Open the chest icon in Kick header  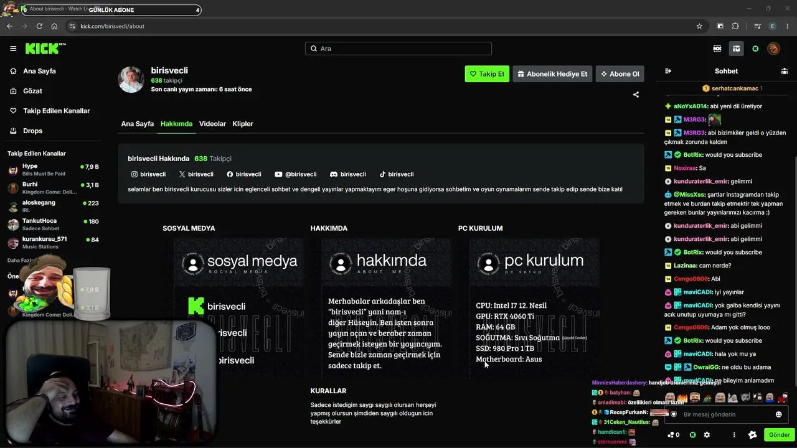click(x=736, y=49)
